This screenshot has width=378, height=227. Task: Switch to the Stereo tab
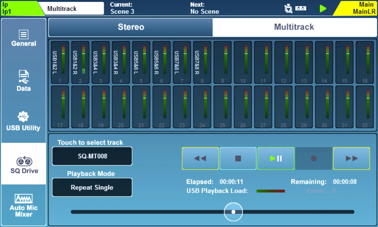click(x=131, y=27)
